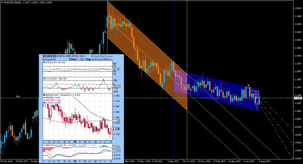Click the arrow marker at the June 2019 high
Screen dimensions: 303x164
pos(248,85)
